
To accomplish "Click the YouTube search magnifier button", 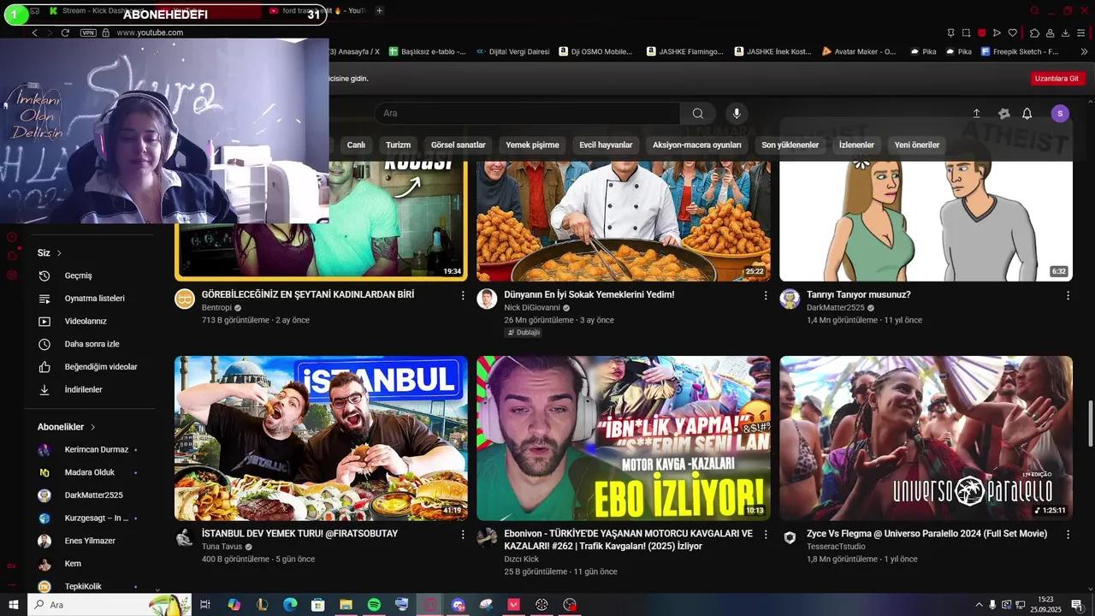I will pyautogui.click(x=698, y=114).
